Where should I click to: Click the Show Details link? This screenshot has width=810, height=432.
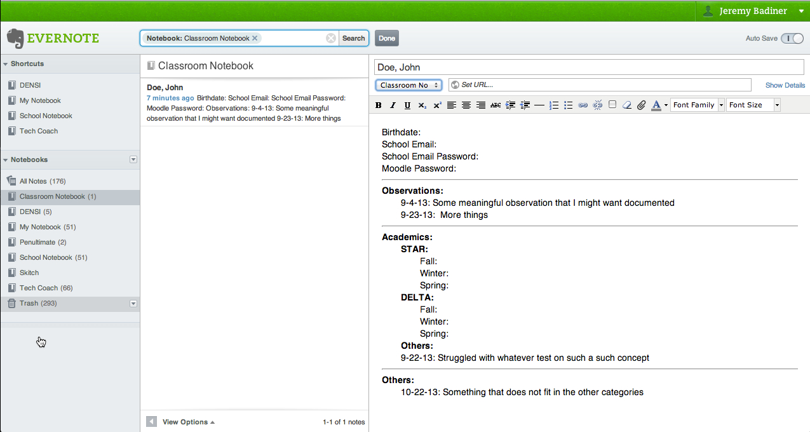785,85
